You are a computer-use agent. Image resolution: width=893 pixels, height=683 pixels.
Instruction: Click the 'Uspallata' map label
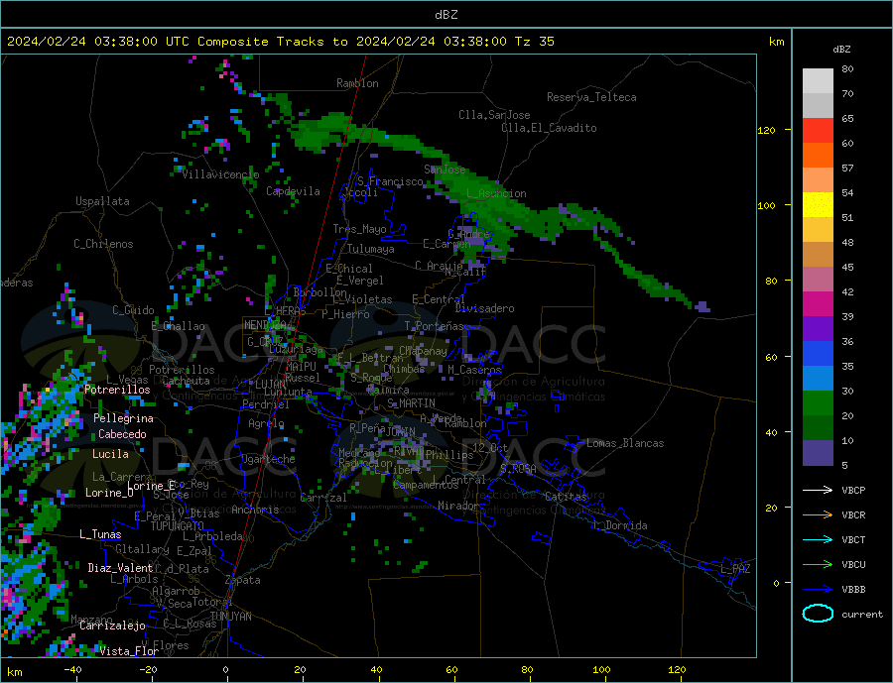point(102,201)
